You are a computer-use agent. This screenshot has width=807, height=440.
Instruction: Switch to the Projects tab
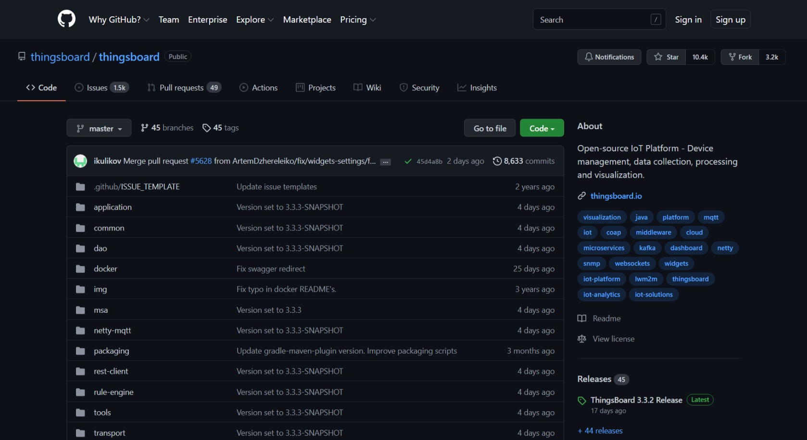pos(315,87)
